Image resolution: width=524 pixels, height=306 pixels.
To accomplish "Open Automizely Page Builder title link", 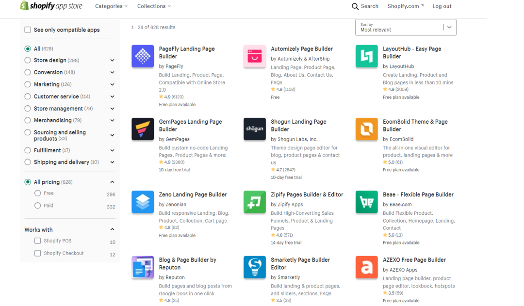I will point(302,49).
